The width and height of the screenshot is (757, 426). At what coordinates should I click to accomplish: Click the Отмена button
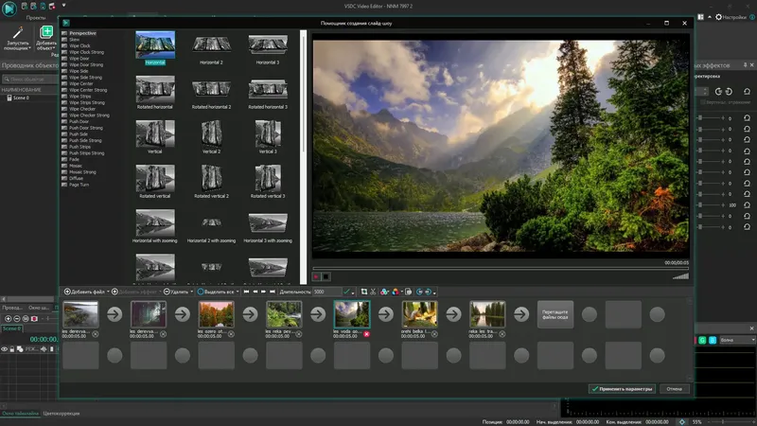[x=674, y=388]
